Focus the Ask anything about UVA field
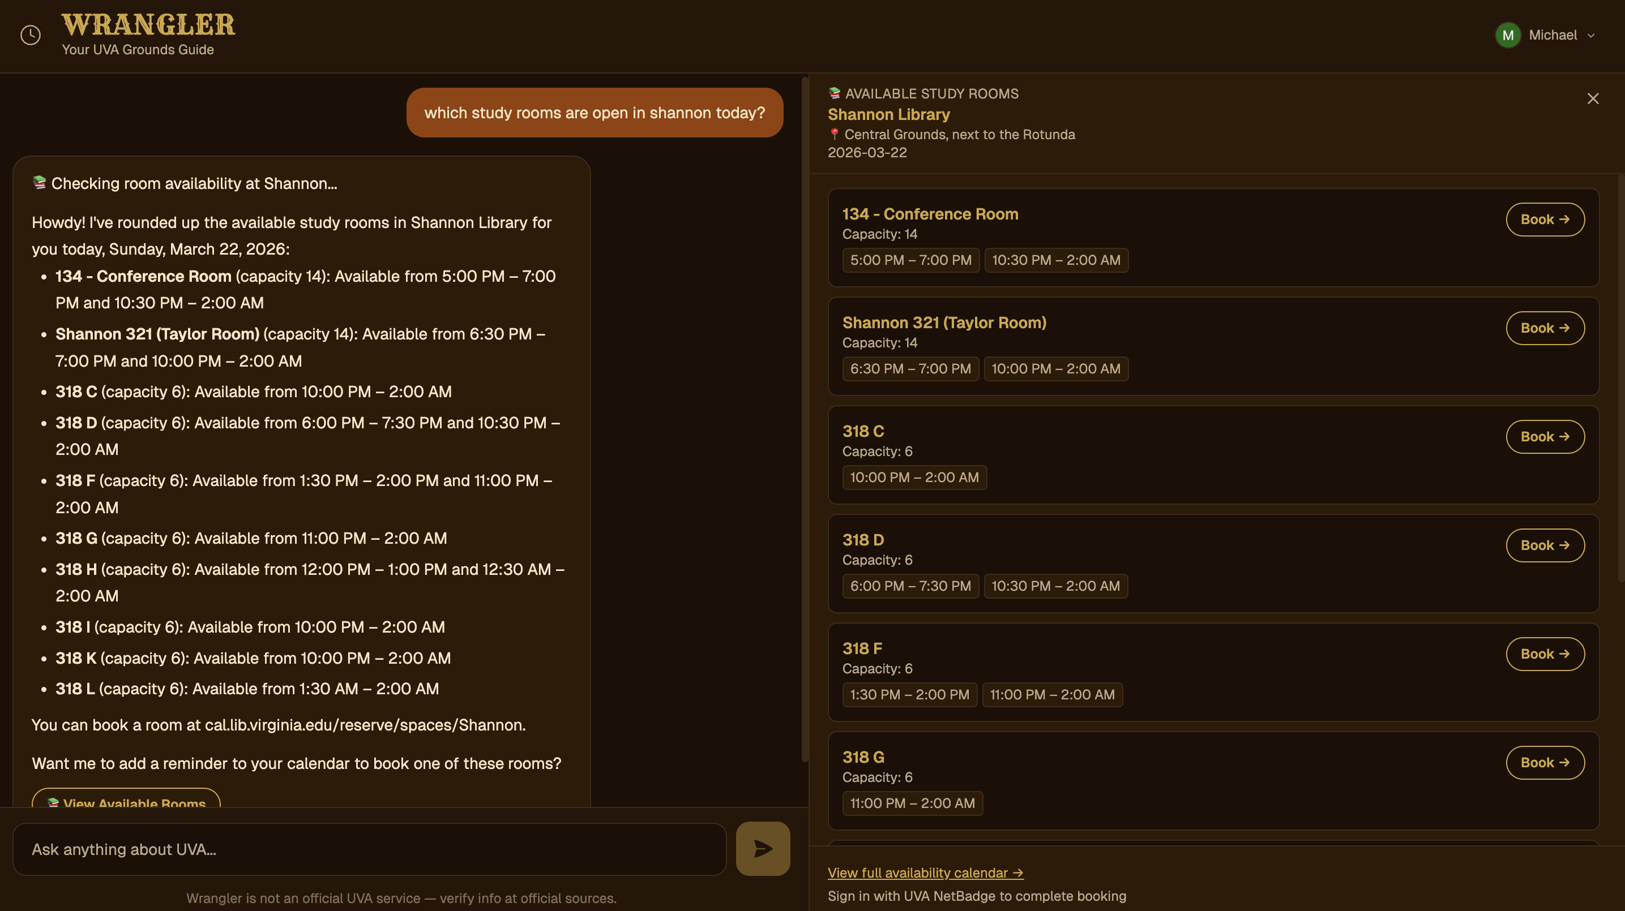1625x911 pixels. point(369,849)
